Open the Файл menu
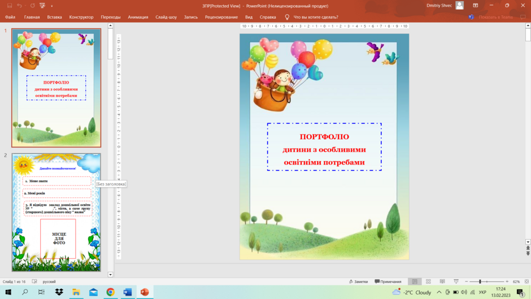Screen dimensions: 531x299 10,17
